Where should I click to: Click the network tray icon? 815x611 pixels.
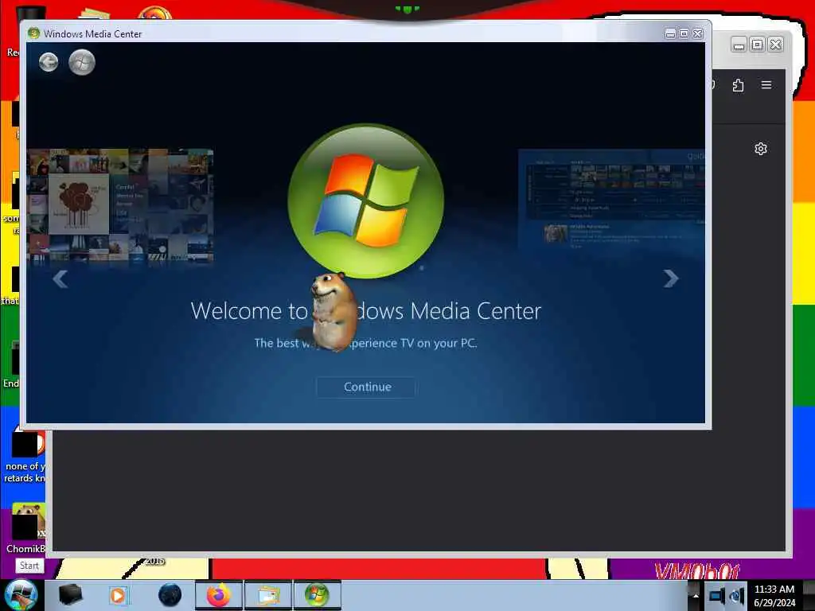717,595
